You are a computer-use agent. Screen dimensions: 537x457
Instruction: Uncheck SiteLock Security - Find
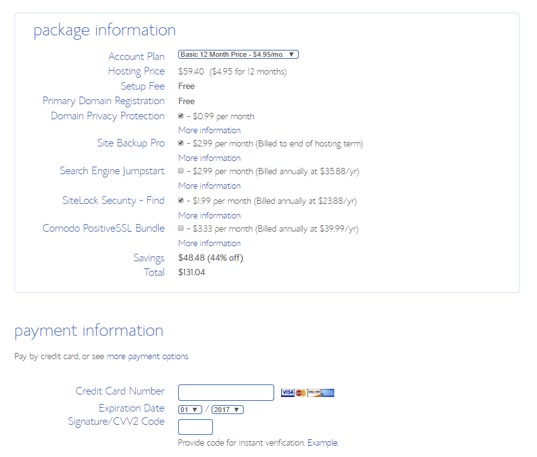180,199
